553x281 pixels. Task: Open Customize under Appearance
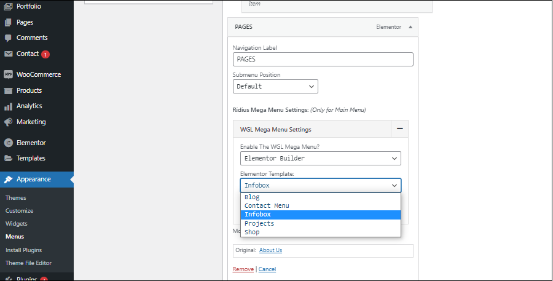[x=20, y=211]
